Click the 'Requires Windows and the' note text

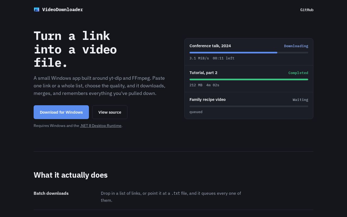(x=56, y=126)
